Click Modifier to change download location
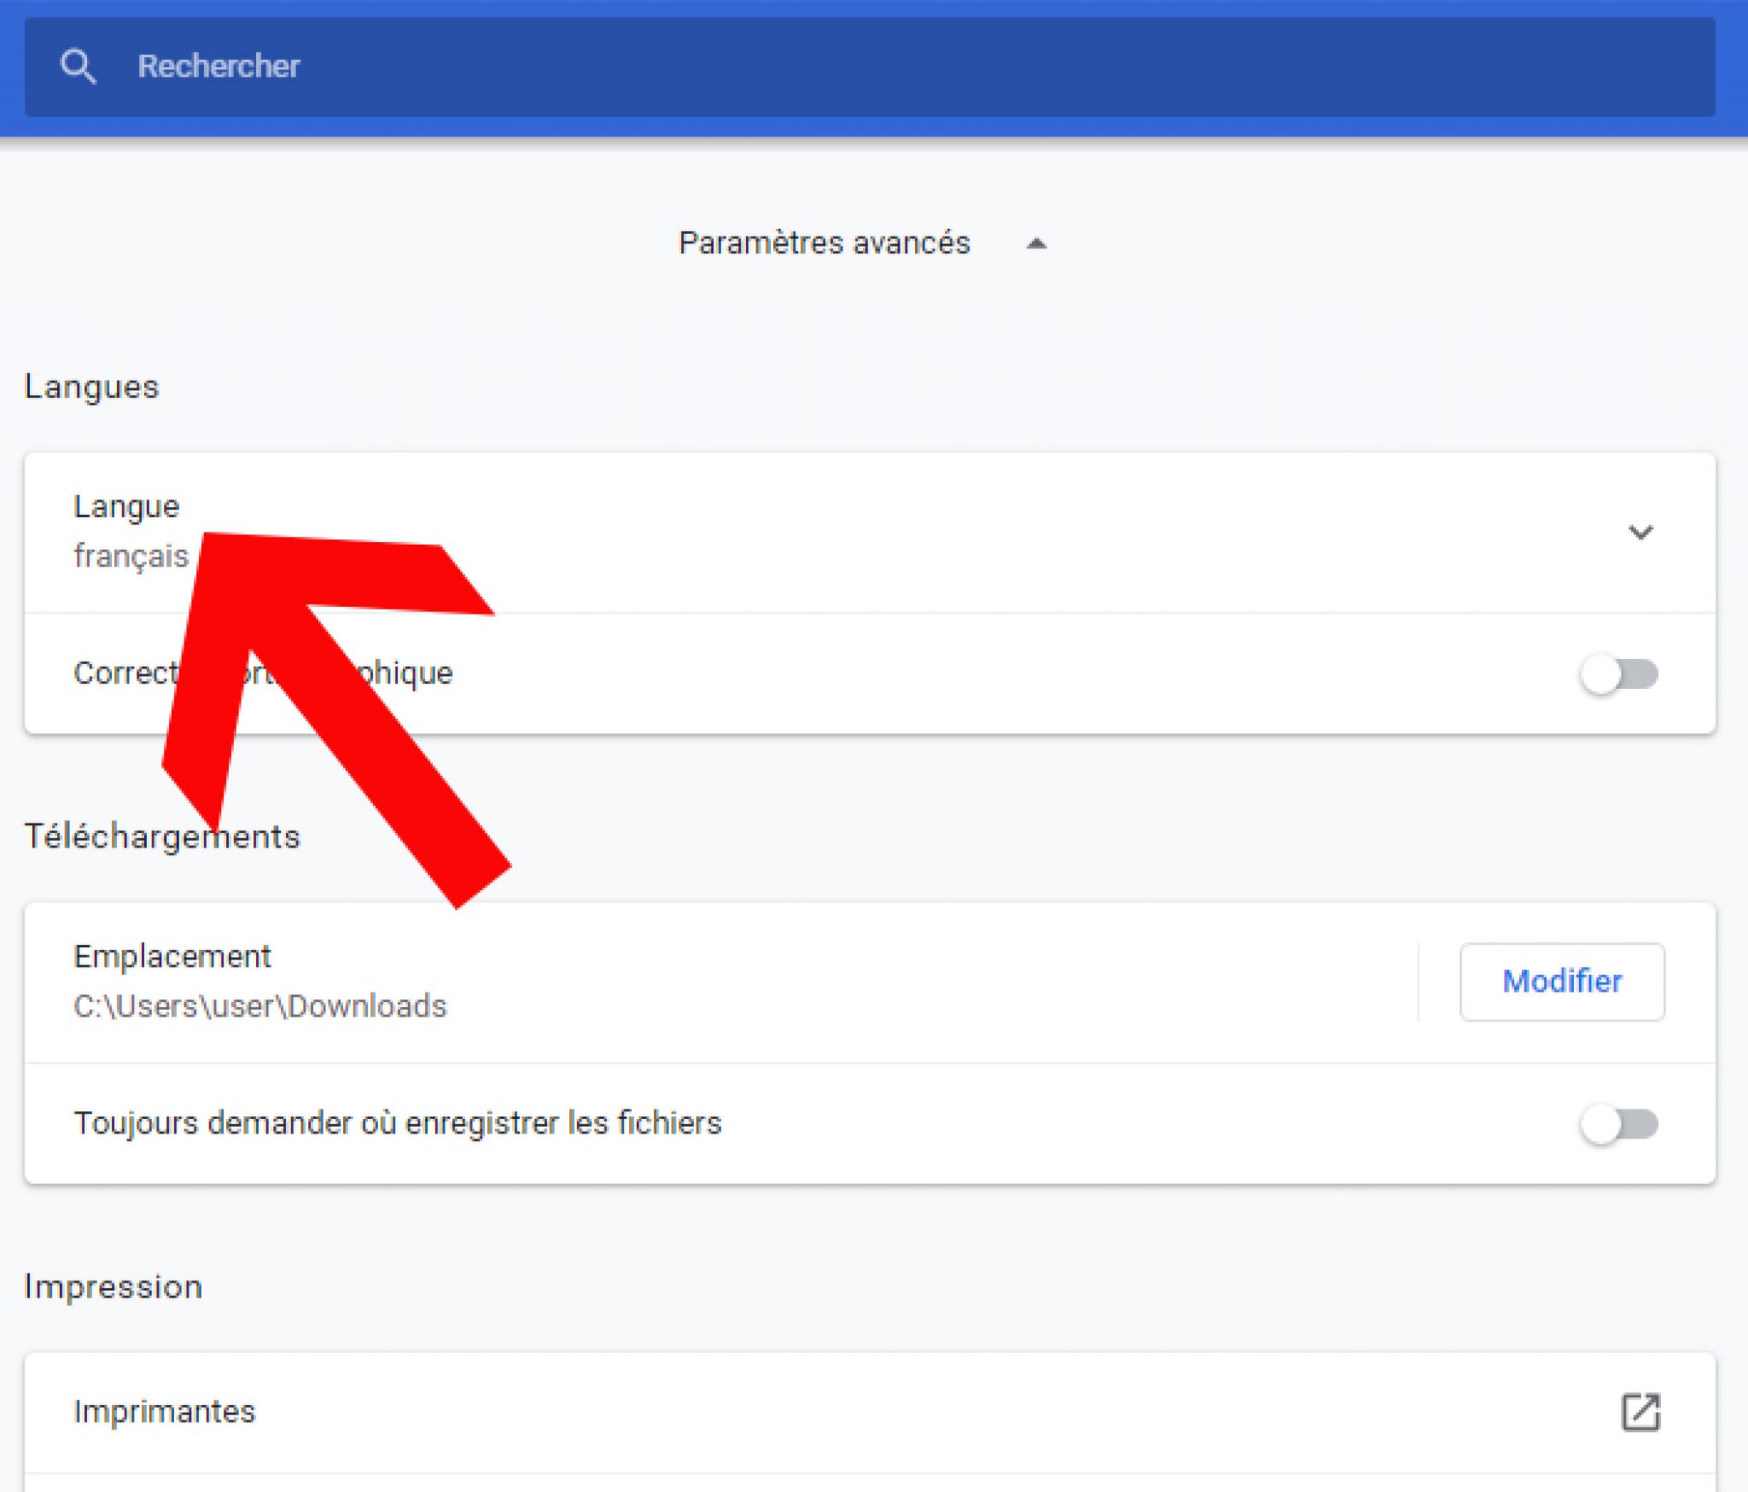 click(x=1561, y=982)
